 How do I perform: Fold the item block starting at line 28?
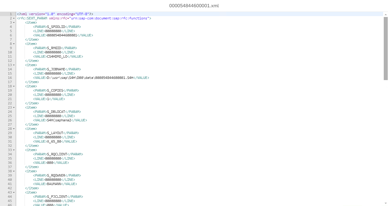pos(14,129)
